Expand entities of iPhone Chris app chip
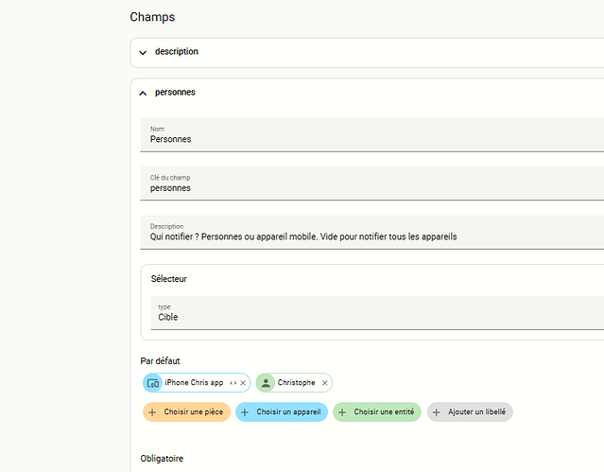Viewport: 604px width, 472px height. 233,383
